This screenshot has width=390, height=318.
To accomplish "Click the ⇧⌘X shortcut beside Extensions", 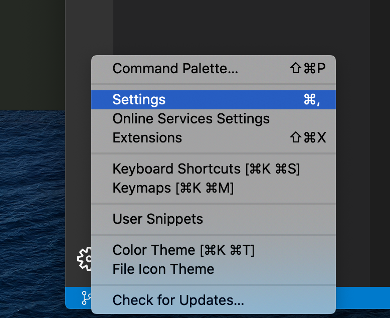I will [308, 138].
